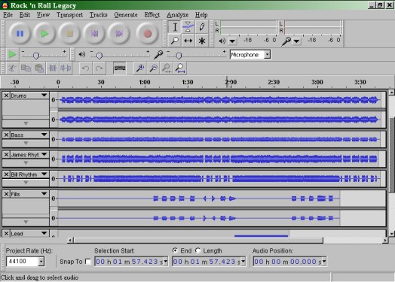Click the Audio Position time field
This screenshot has width=395, height=282.
click(x=289, y=262)
